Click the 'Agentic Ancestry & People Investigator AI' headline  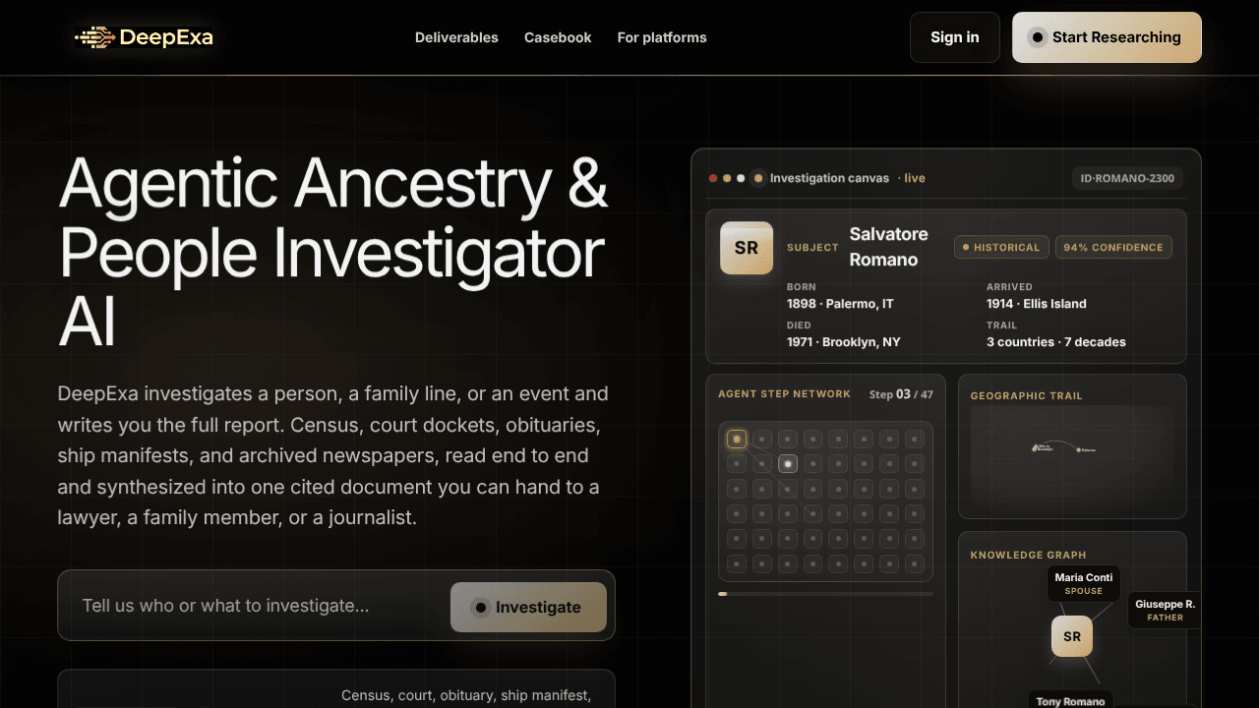click(x=334, y=252)
